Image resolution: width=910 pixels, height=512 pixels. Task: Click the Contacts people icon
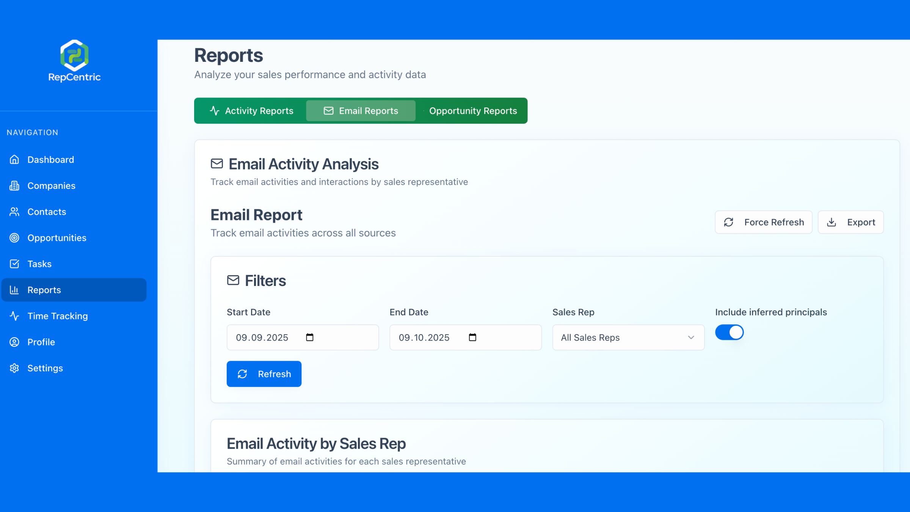(x=14, y=212)
